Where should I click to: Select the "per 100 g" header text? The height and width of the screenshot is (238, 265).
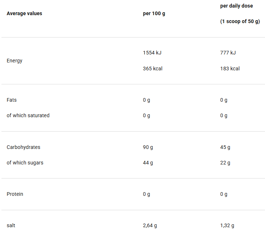(x=154, y=14)
